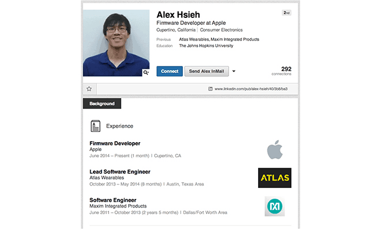Open the Lead Software Engineer position
This screenshot has height=229, width=381.
(120, 172)
